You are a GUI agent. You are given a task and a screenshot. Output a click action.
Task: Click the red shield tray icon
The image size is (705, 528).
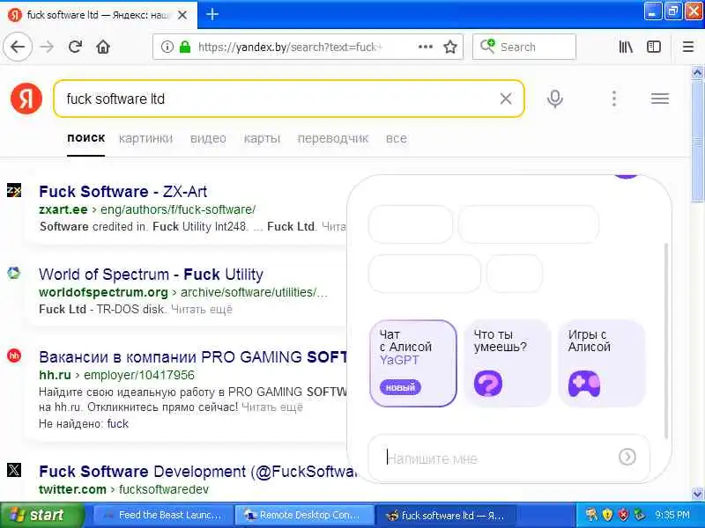(623, 515)
